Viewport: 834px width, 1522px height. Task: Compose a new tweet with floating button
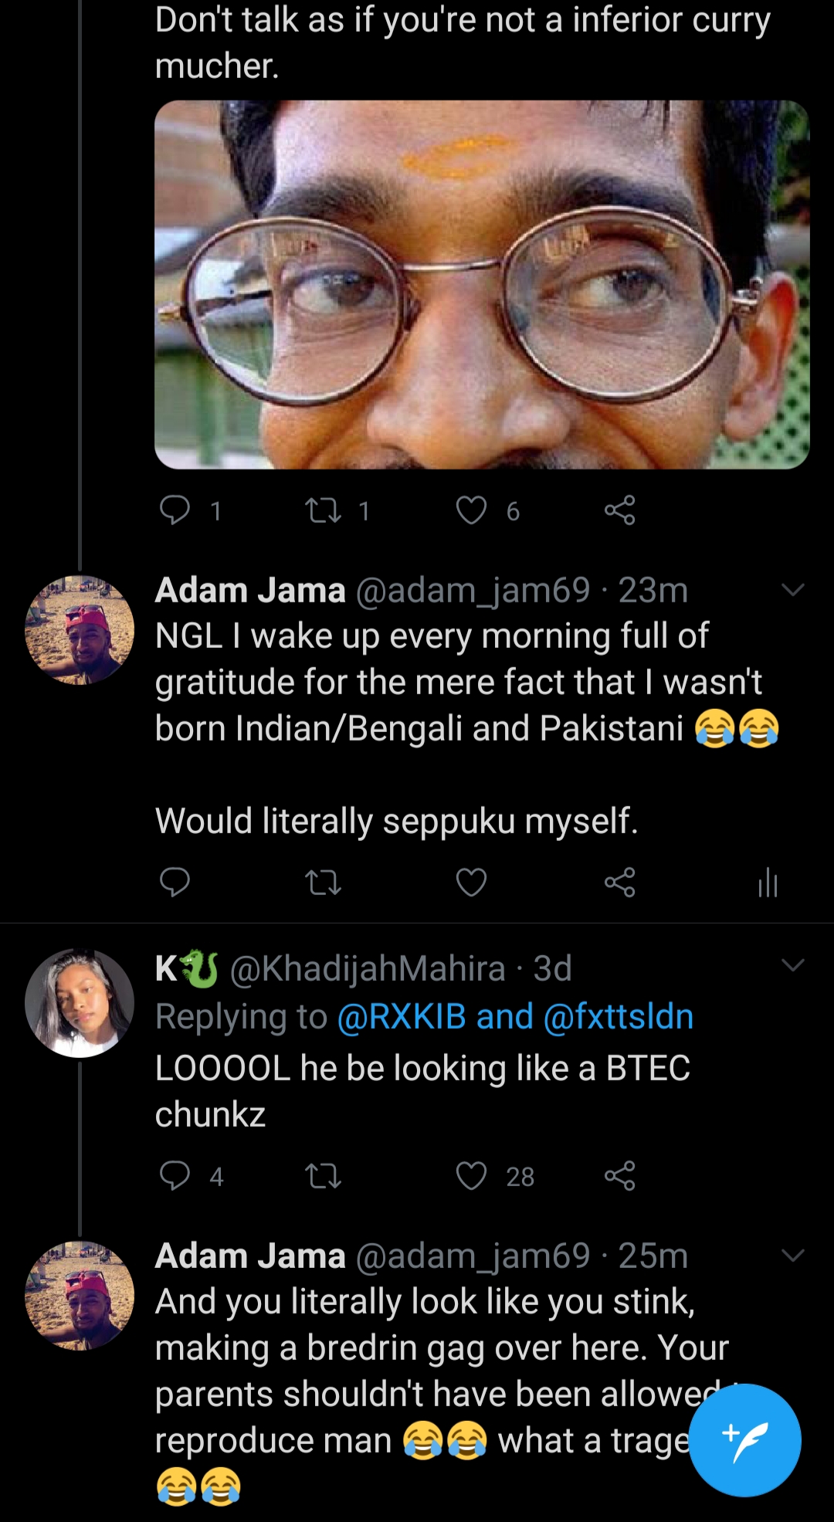click(x=744, y=1440)
